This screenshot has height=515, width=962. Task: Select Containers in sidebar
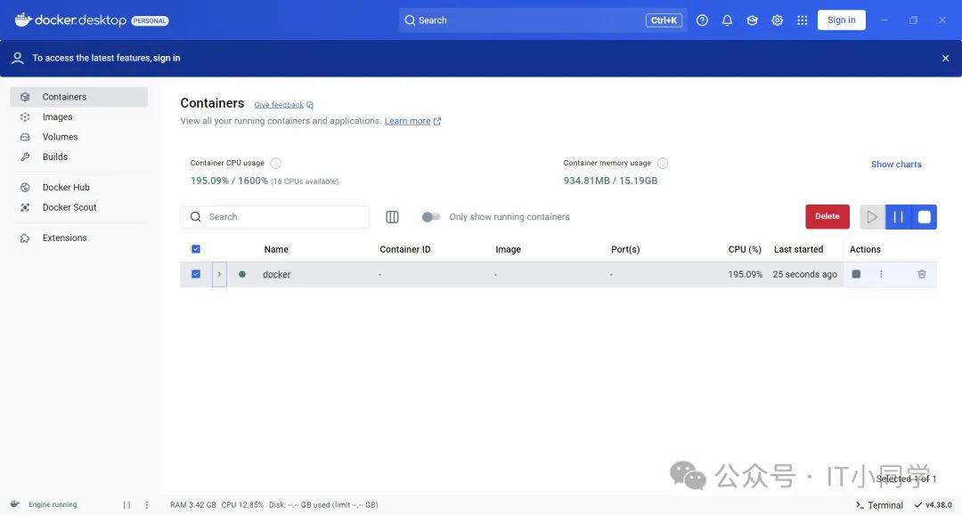click(79, 97)
